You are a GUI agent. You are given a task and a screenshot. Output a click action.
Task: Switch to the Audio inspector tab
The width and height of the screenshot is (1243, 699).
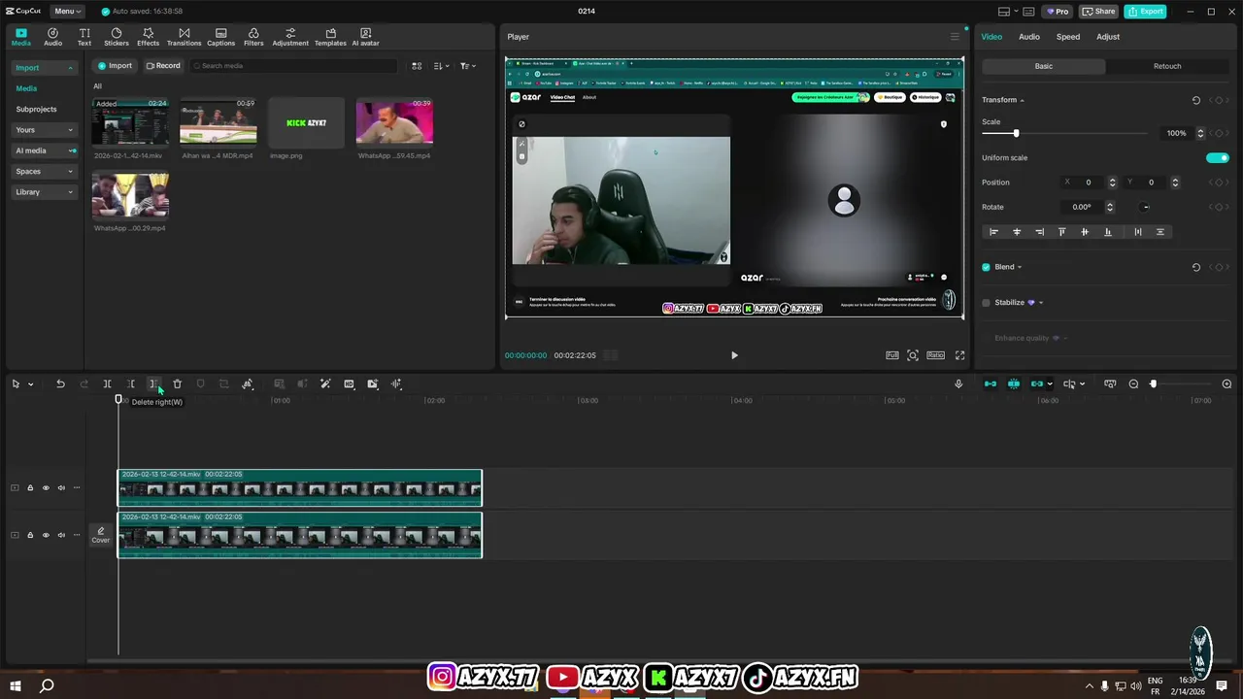click(1029, 37)
